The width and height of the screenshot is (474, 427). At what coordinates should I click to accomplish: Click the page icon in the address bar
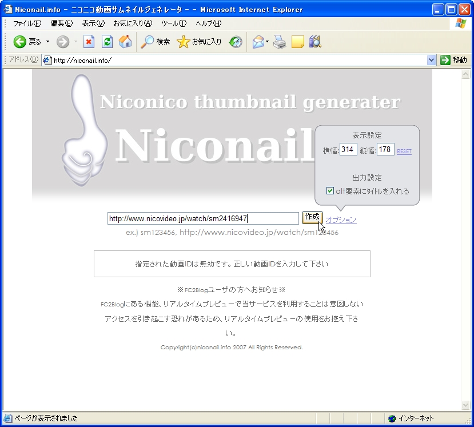[47, 60]
